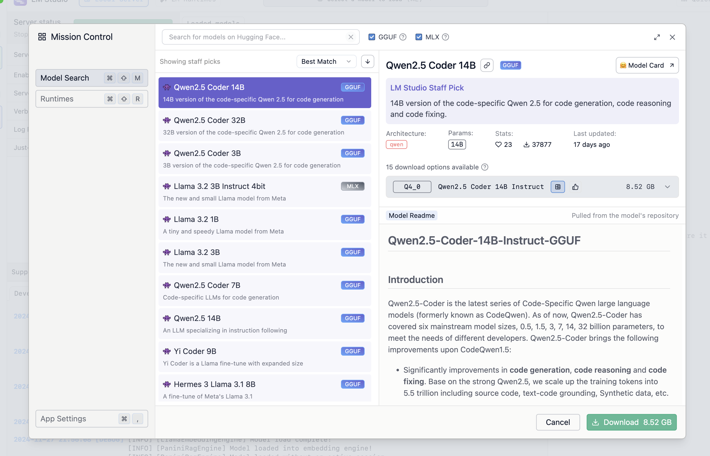Select Llama 3.2 3B Instruct 4bit model
The image size is (710, 456).
tap(265, 192)
